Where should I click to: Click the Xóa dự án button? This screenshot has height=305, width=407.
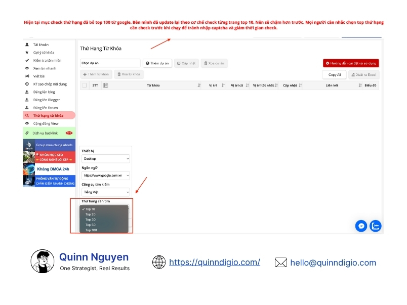[214, 63]
